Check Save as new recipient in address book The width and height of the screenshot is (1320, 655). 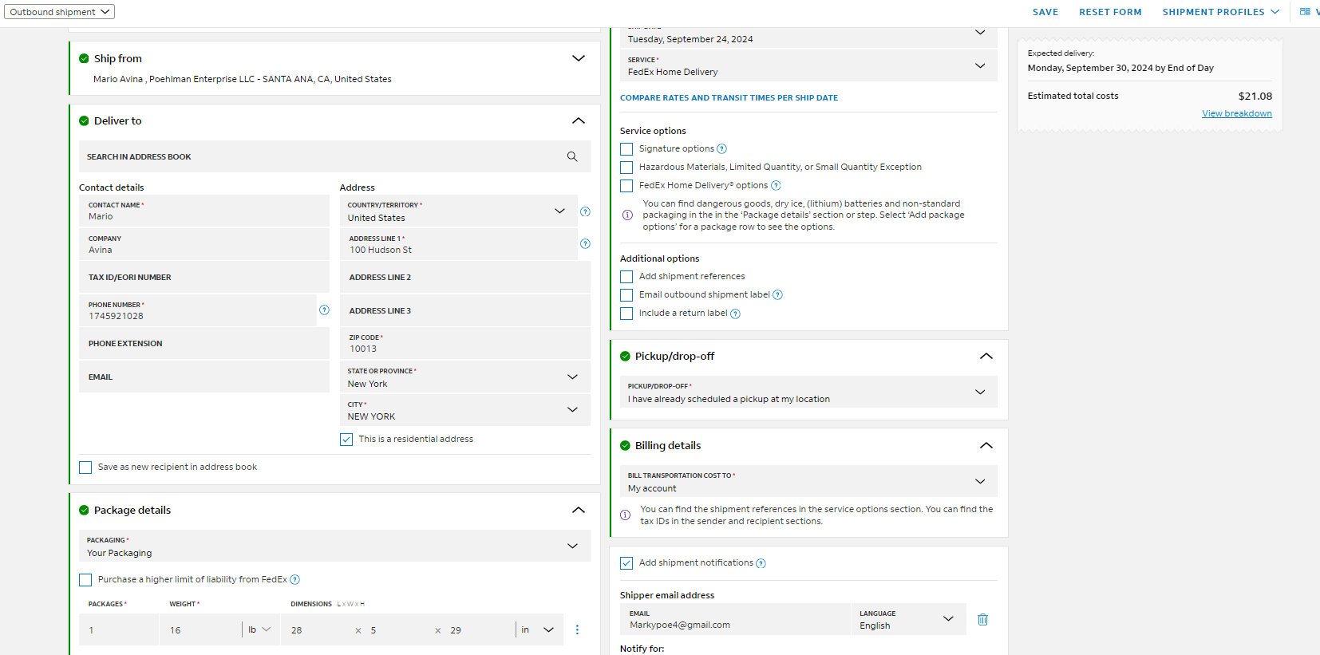pos(85,468)
